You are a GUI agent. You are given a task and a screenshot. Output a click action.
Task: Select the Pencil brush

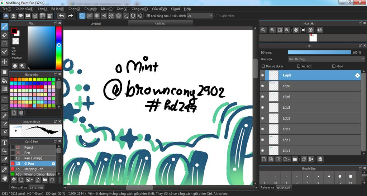pos(33,147)
